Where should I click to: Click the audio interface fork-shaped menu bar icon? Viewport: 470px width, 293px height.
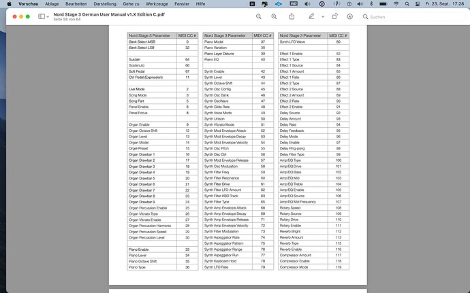[x=337, y=4]
